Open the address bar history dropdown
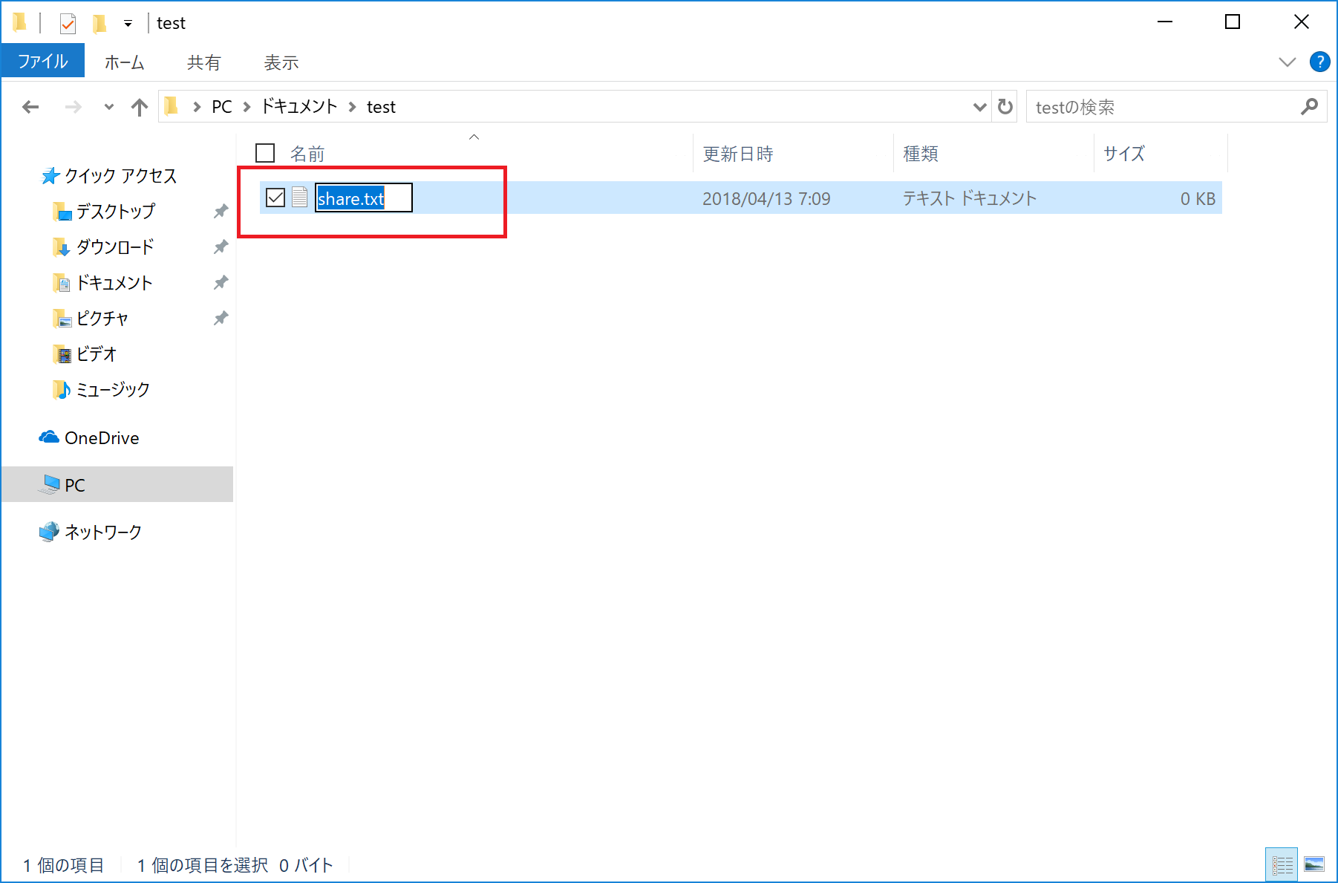1338x883 pixels. click(979, 107)
